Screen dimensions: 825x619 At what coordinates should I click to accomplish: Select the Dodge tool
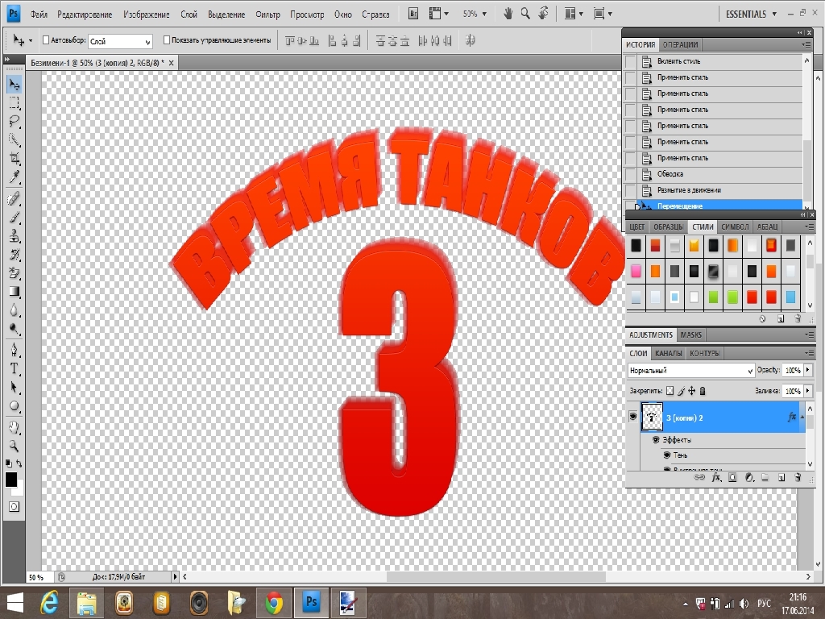(x=15, y=329)
